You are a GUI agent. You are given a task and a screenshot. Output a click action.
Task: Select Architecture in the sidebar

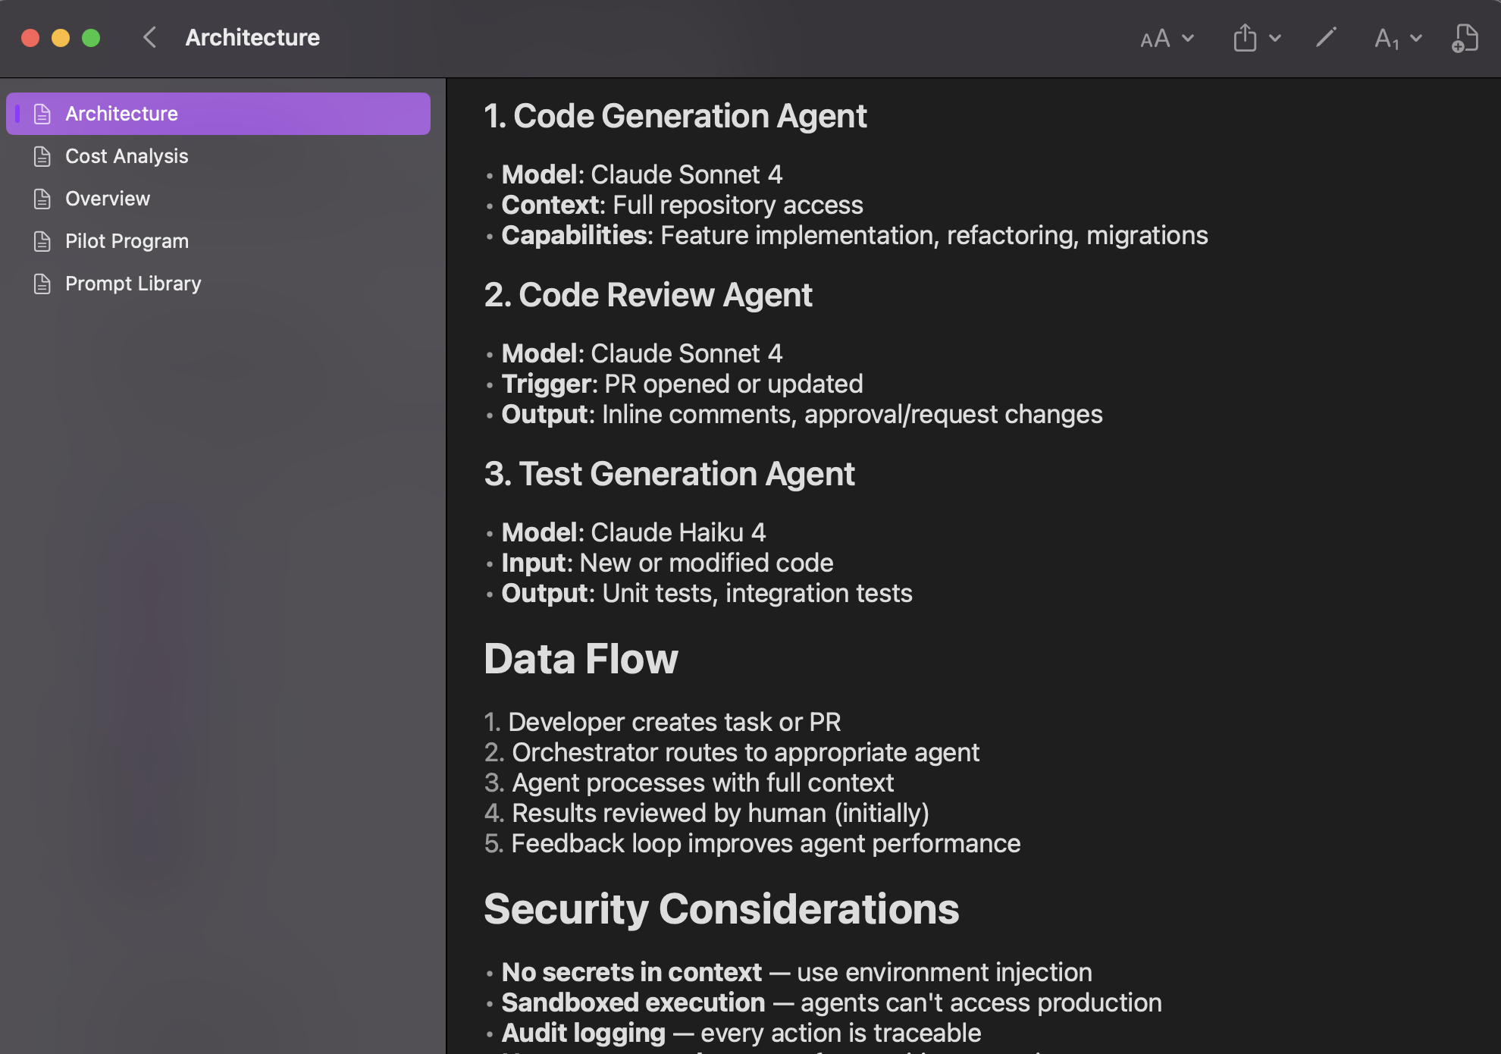coord(121,114)
